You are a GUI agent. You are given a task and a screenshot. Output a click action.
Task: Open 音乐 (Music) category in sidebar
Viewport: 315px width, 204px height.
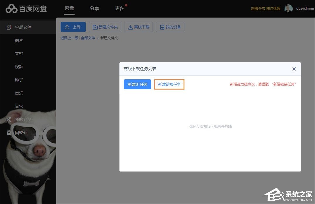tap(19, 93)
